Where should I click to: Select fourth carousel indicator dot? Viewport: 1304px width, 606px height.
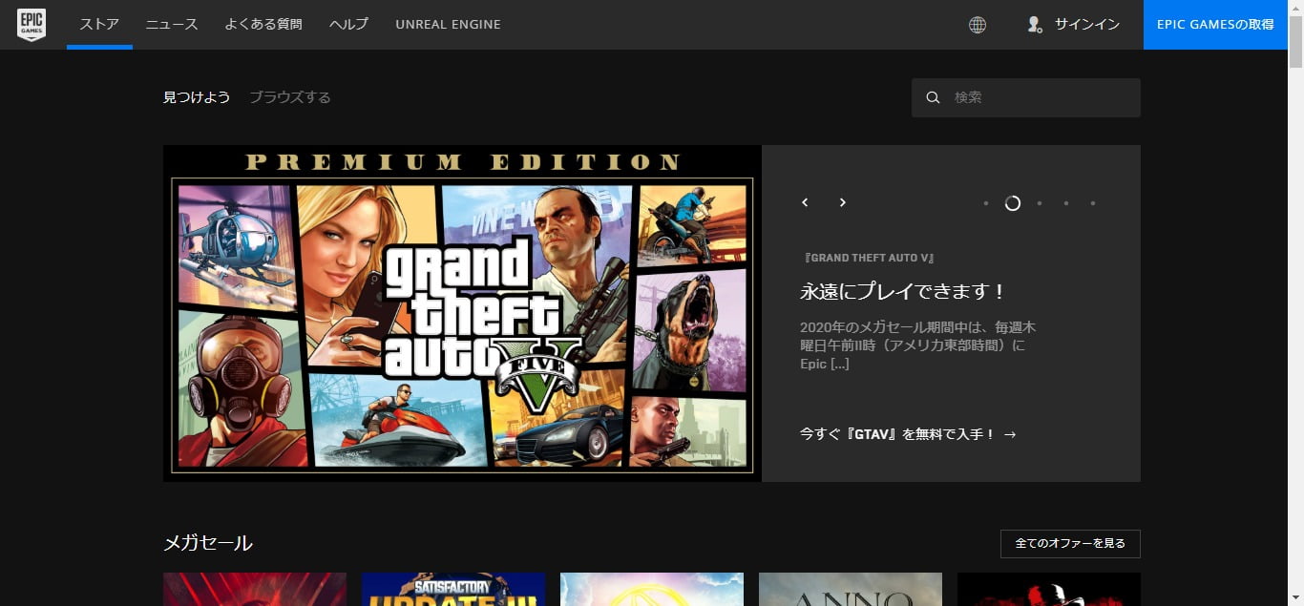pyautogui.click(x=1066, y=203)
